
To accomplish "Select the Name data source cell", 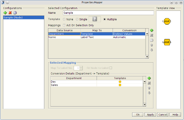I will tap(64, 37).
